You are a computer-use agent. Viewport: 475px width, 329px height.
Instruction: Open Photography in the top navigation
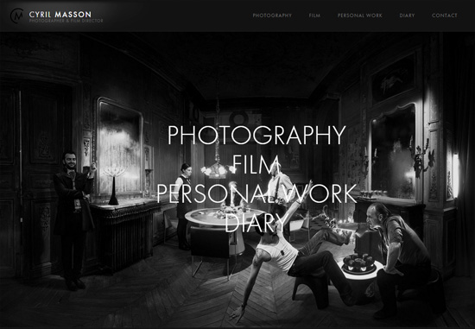(x=272, y=16)
